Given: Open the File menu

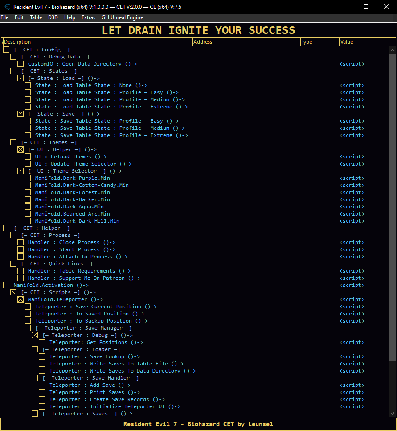Looking at the screenshot, I should [x=4, y=17].
